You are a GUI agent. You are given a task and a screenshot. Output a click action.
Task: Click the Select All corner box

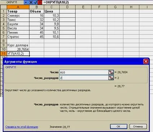point(4,7)
